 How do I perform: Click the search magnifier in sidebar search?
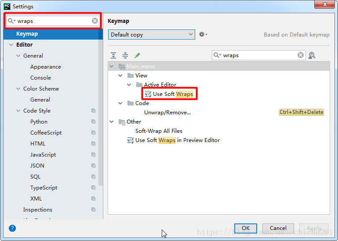(x=11, y=21)
